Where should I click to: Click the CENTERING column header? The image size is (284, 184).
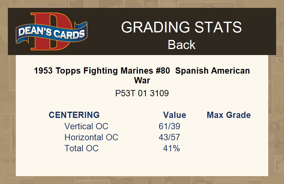click(74, 115)
